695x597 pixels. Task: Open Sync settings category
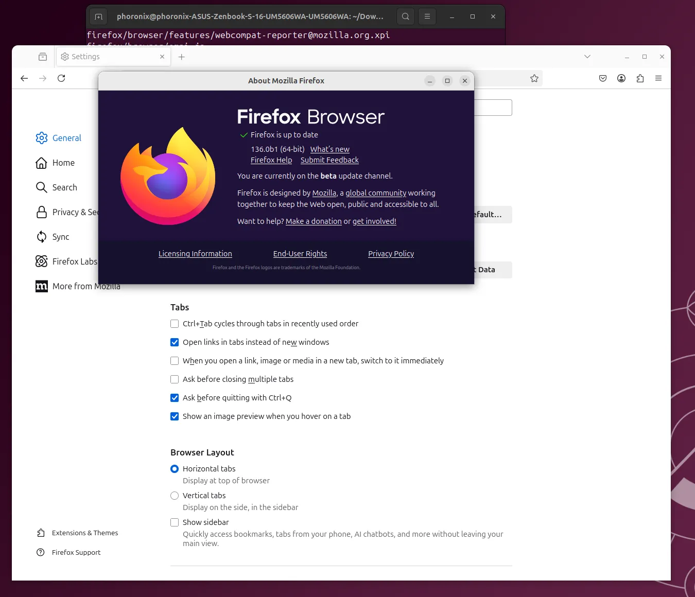coord(53,237)
